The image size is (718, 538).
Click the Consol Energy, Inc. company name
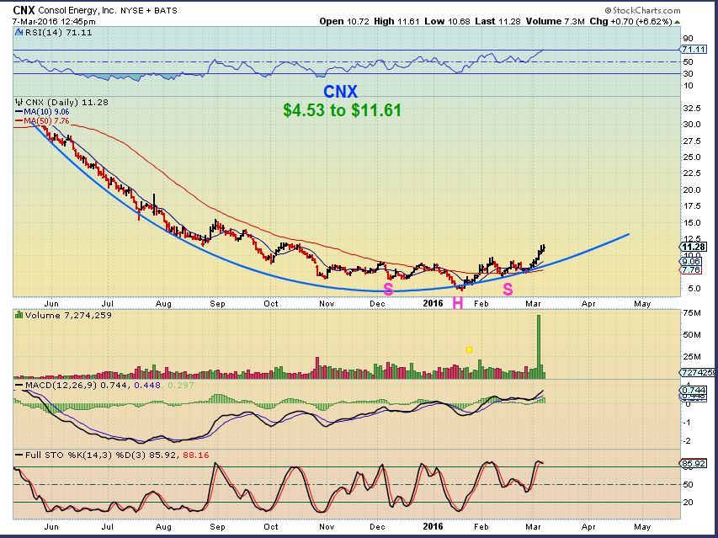(76, 10)
